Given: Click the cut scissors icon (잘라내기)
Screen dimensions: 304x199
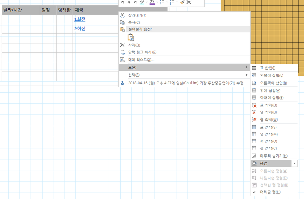Looking at the screenshot, I should [x=122, y=15].
